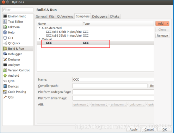The height and width of the screenshot is (133, 174).
Task: Open the Qbs hammer icon
Action: tap(5, 97)
